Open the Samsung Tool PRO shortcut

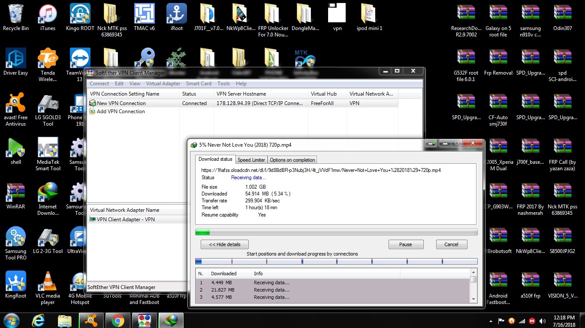coord(16,243)
